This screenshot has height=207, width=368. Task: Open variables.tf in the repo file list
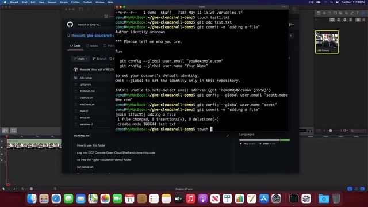(x=86, y=124)
